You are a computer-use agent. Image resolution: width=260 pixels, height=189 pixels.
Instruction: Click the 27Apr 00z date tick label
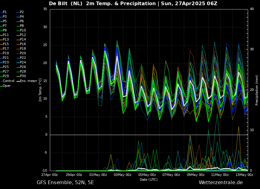50,175
